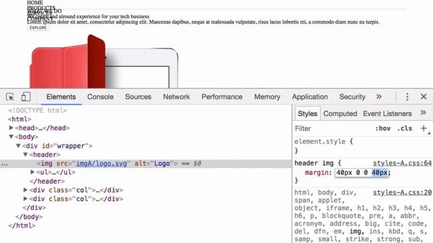Add a new style rule plus icon
This screenshot has height=243, width=433.
point(424,128)
